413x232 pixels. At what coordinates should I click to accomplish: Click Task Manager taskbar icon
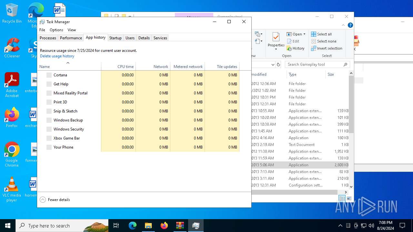pyautogui.click(x=196, y=226)
